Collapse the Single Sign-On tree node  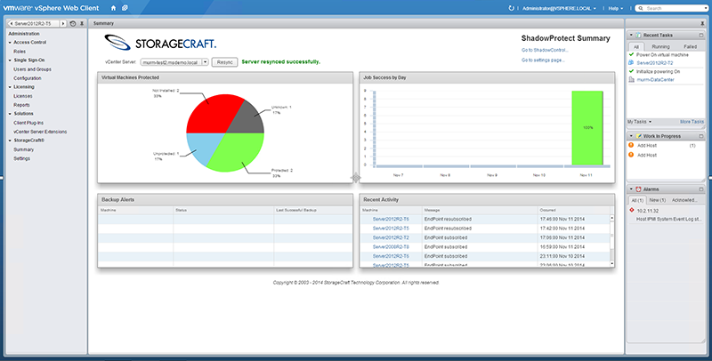pos(10,60)
